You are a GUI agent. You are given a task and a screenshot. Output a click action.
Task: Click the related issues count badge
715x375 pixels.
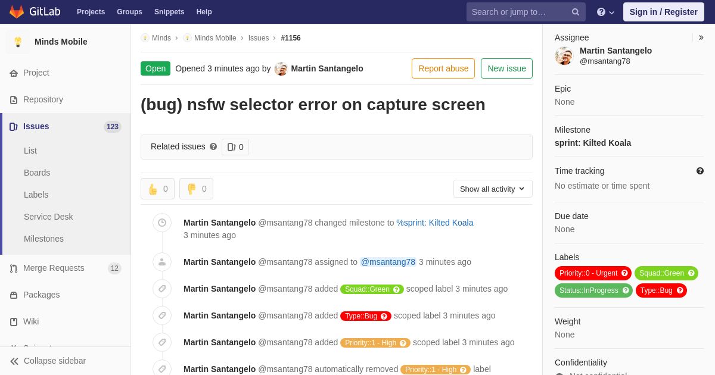(235, 147)
